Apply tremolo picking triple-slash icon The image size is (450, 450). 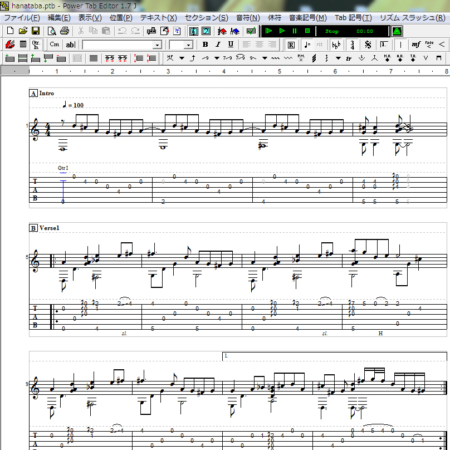pyautogui.click(x=314, y=58)
